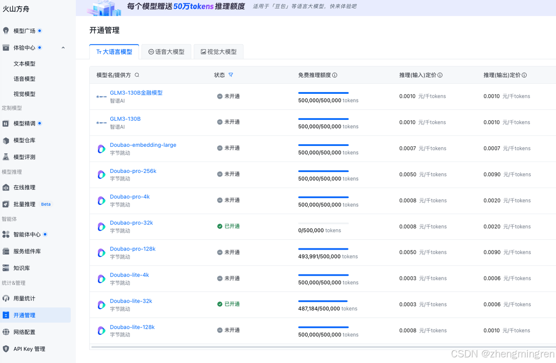556x363 pixels.
Task: Click the 0/500,000 tokens value
Action: pos(319,231)
